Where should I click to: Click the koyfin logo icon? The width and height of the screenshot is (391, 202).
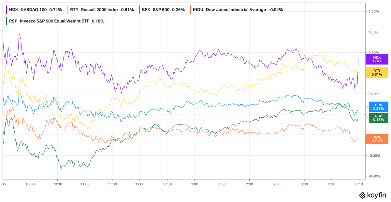click(x=362, y=195)
